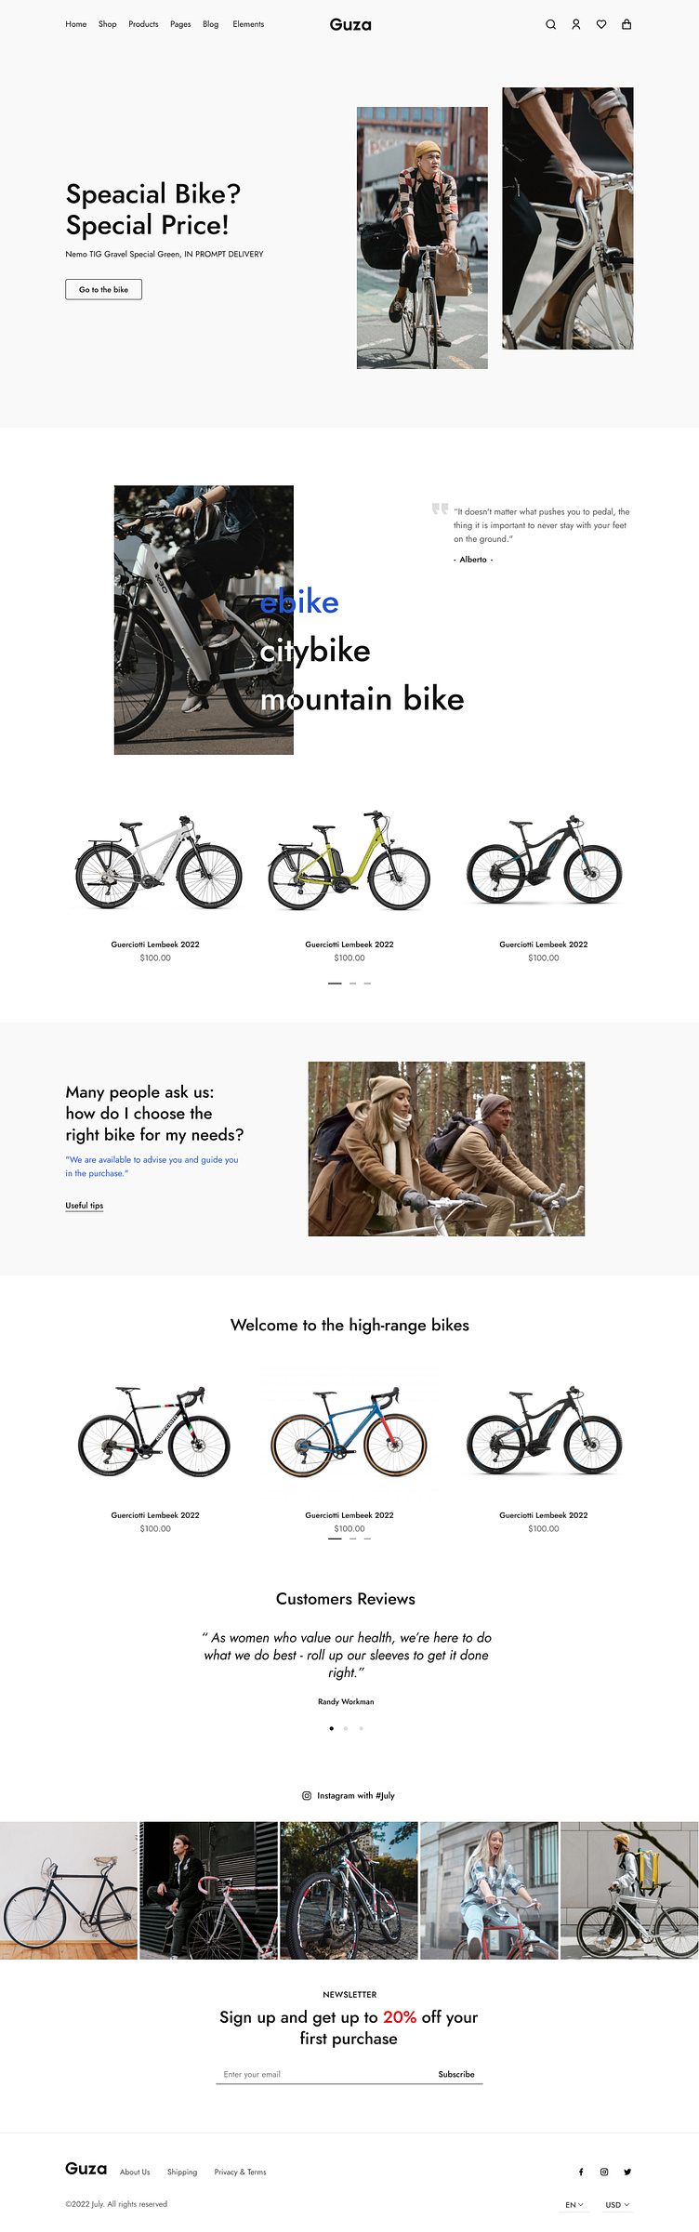
Task: Open the wishlist heart icon
Action: pyautogui.click(x=601, y=24)
